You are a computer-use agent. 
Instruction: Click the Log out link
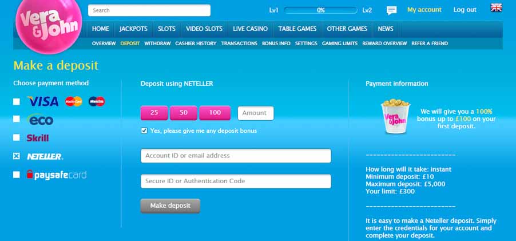[x=465, y=10]
